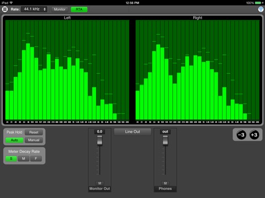Set meter decay rate to F
Image resolution: width=265 pixels, height=198 pixels.
pos(36,158)
